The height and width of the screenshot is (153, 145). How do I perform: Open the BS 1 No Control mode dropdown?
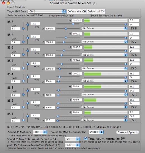(x=104, y=120)
